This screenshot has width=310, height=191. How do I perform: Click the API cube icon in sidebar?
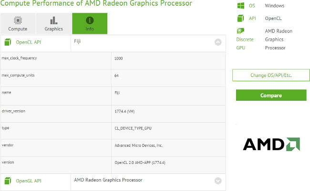point(241,19)
